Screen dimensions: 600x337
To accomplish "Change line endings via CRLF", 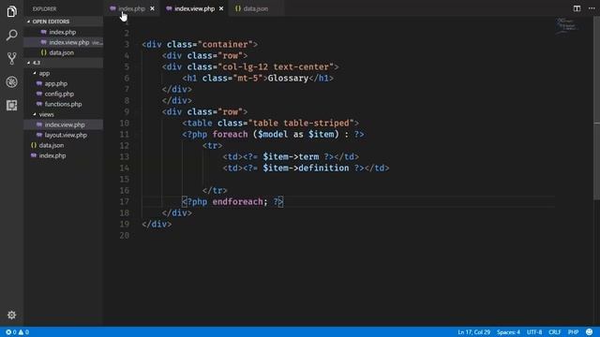I will (x=554, y=332).
